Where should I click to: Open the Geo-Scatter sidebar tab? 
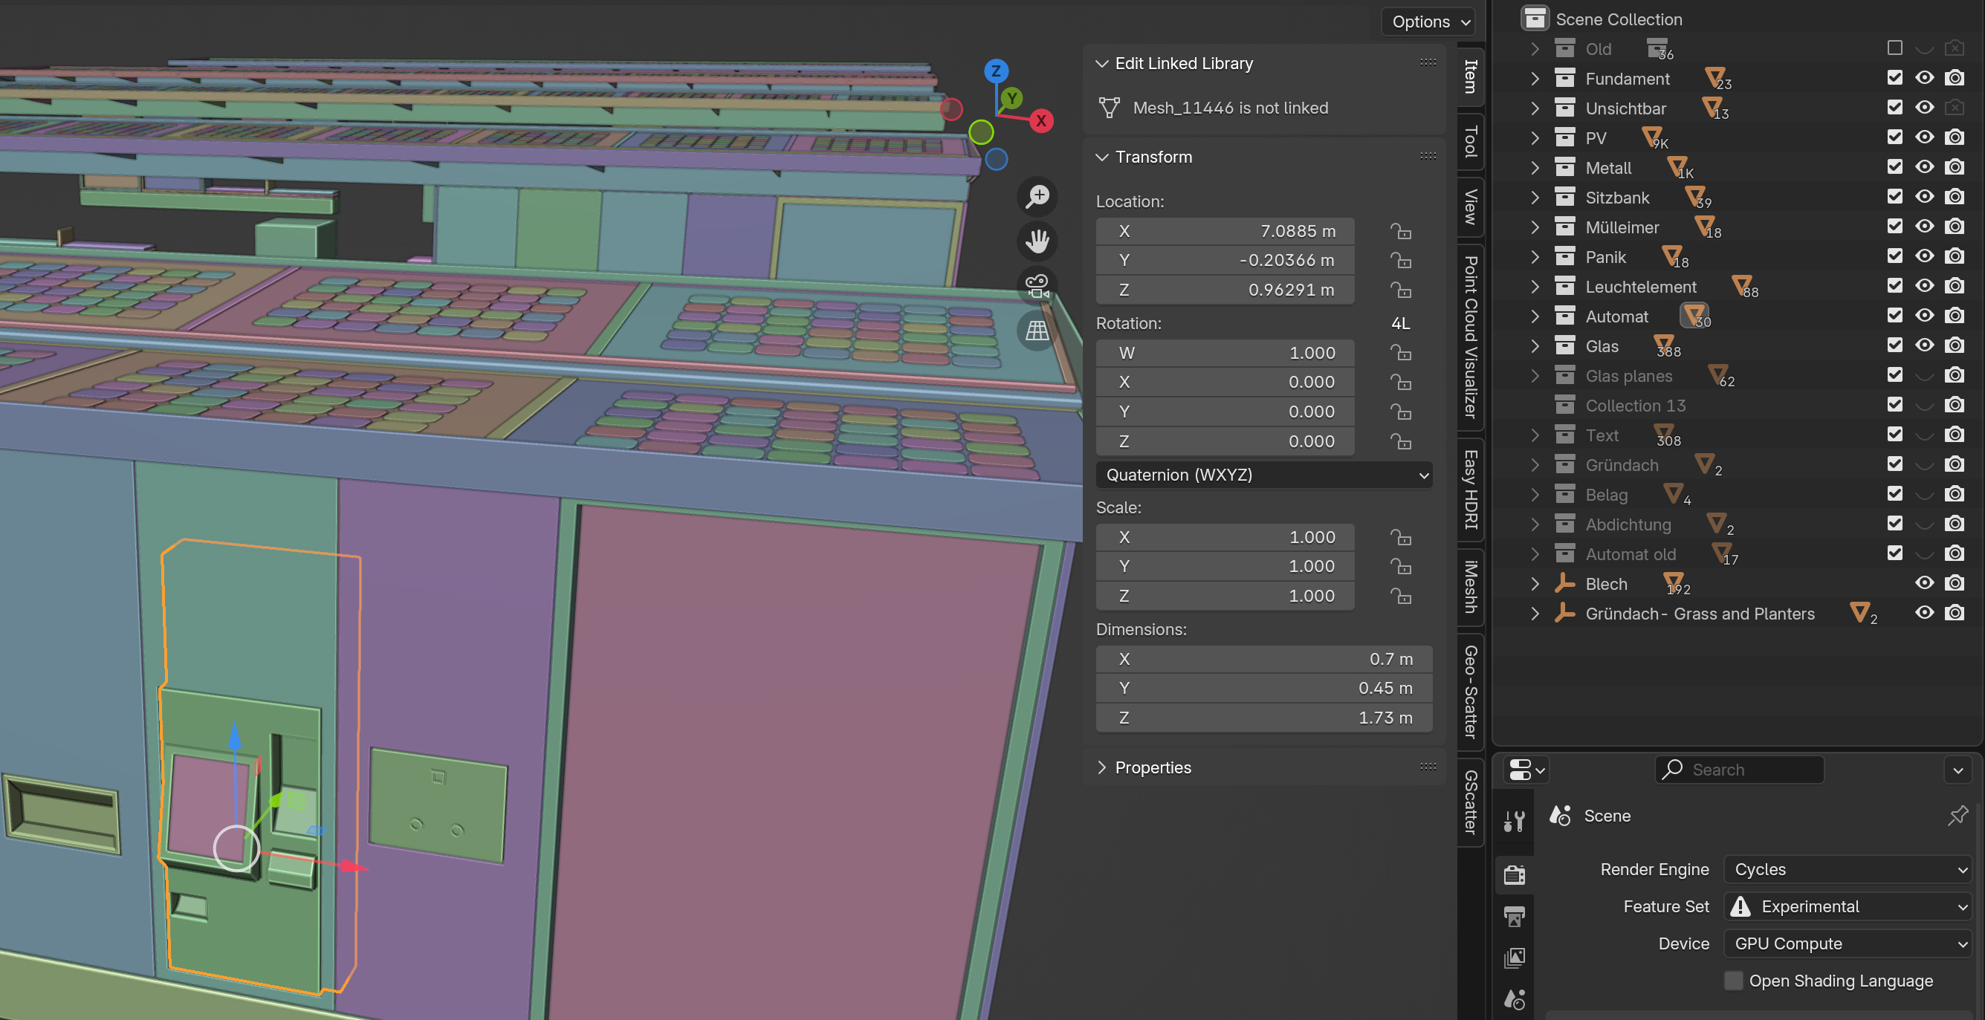[1470, 692]
